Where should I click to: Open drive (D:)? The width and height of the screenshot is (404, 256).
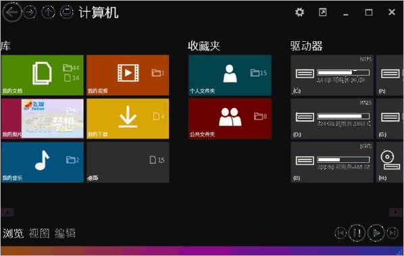[x=332, y=118]
